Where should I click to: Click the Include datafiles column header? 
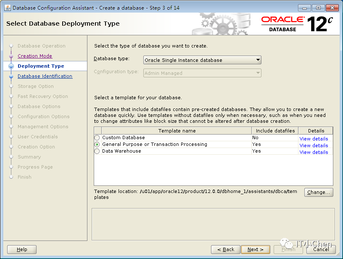(275, 131)
